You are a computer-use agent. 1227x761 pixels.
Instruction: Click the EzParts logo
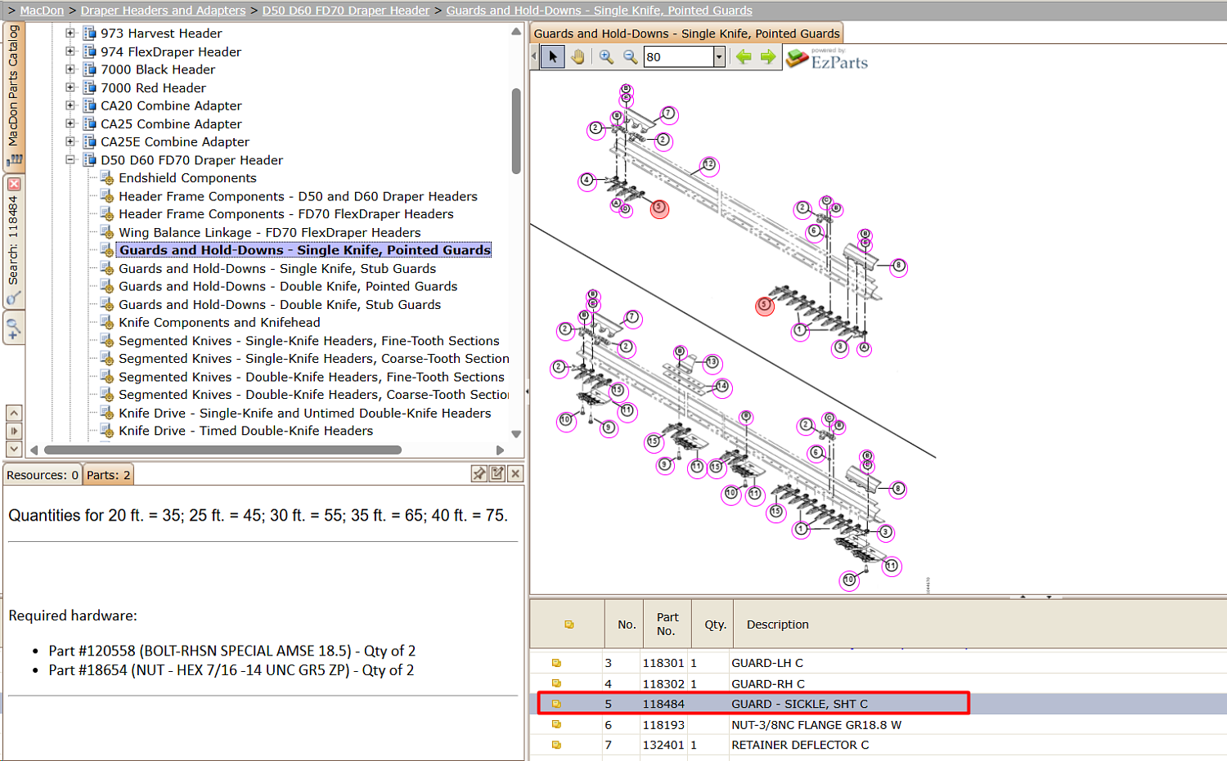click(x=827, y=59)
